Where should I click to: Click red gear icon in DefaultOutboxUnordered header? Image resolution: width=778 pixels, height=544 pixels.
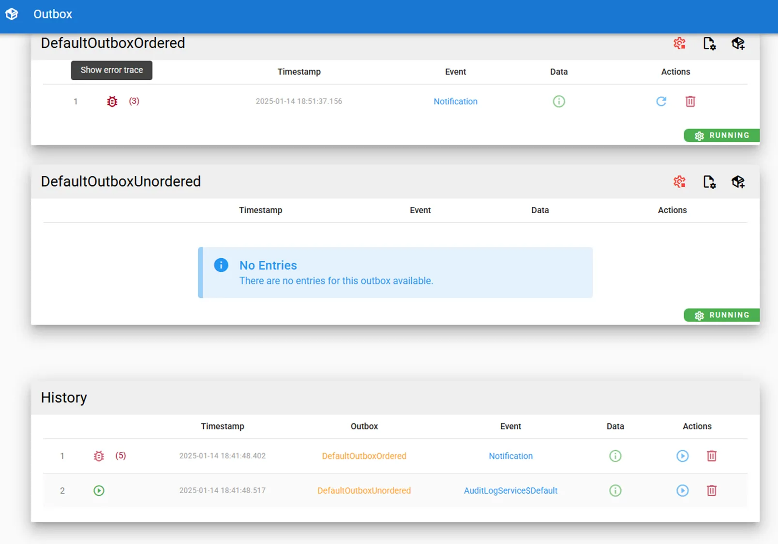pyautogui.click(x=679, y=182)
